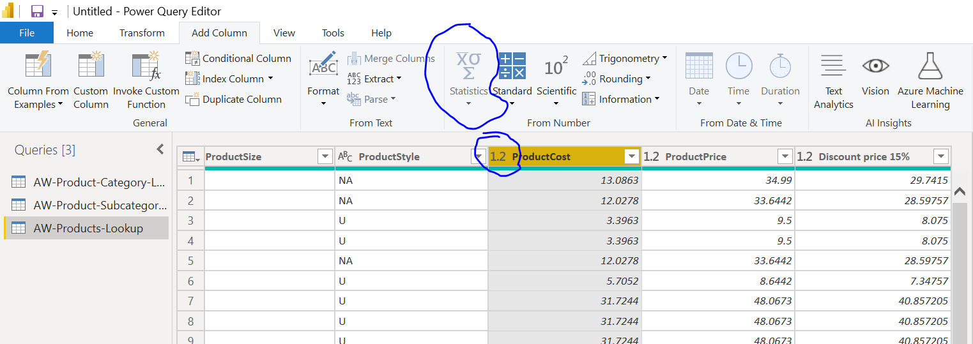Click the ProductCost cell 13.0863
The image size is (973, 344).
(565, 181)
